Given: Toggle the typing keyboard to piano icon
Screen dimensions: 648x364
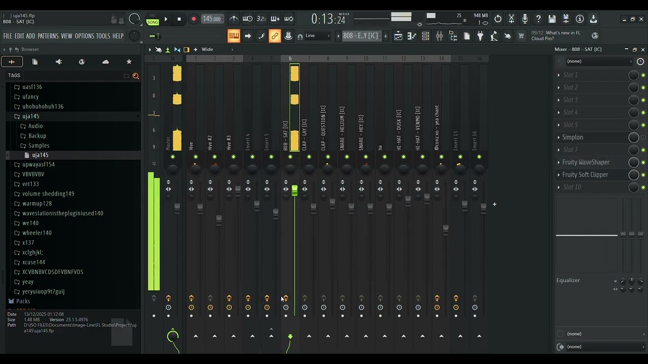Looking at the screenshot, I should (x=233, y=36).
